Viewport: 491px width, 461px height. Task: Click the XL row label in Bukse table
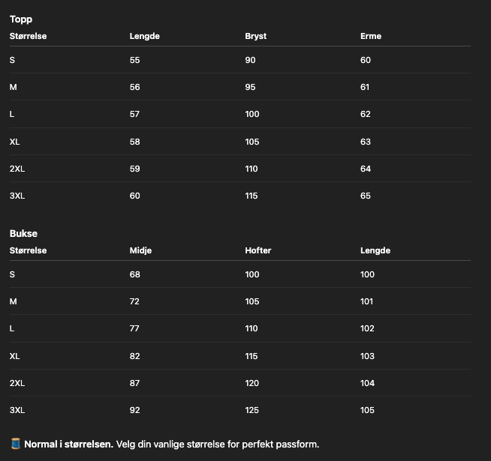15,356
